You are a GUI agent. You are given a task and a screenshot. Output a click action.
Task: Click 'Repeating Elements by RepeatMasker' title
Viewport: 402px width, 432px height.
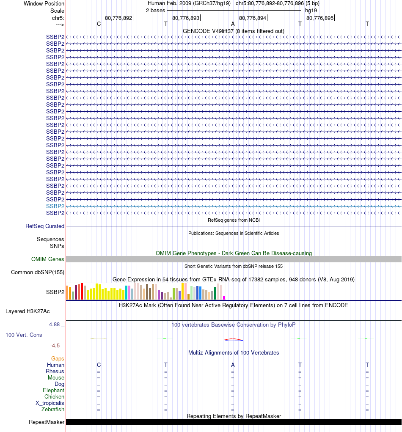(234, 416)
